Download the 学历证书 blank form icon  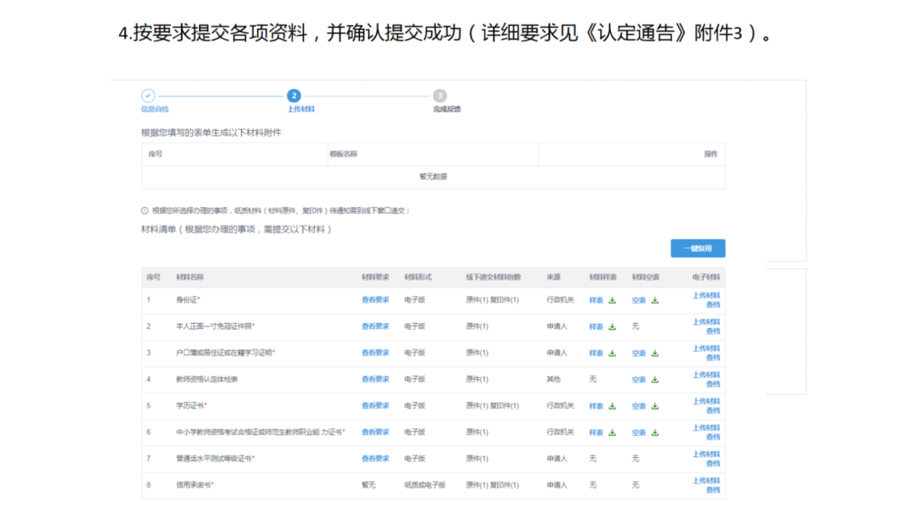click(654, 406)
